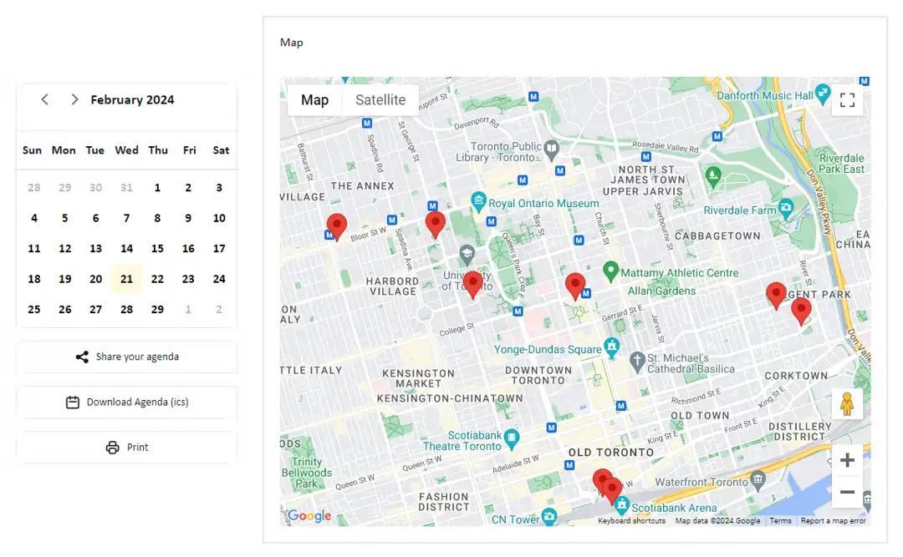Click Toronto Public Library marker icon
Viewport: 903px width, 557px height.
[552, 150]
